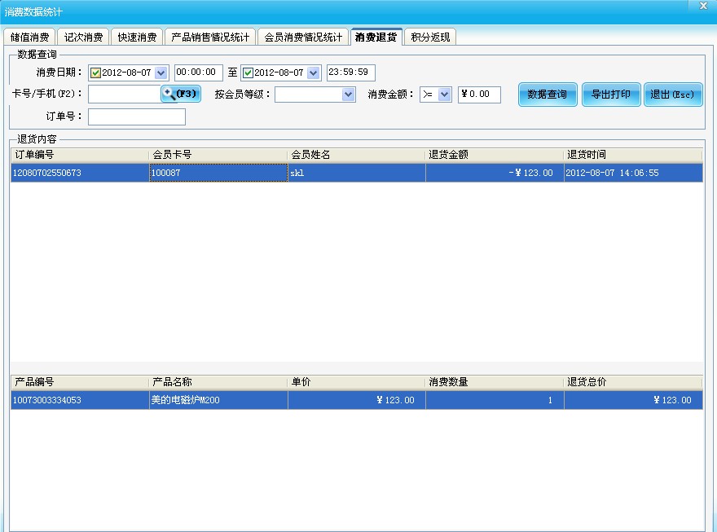Select the 消费退货 tab
The height and width of the screenshot is (532, 717).
(x=376, y=37)
